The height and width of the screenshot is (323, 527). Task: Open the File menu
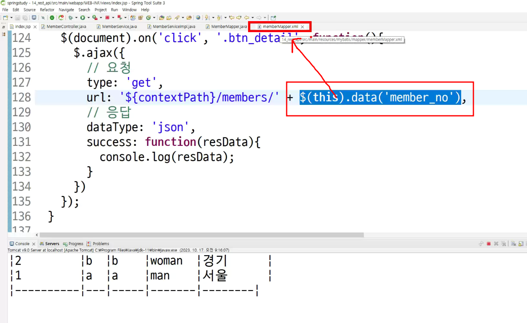pyautogui.click(x=5, y=10)
